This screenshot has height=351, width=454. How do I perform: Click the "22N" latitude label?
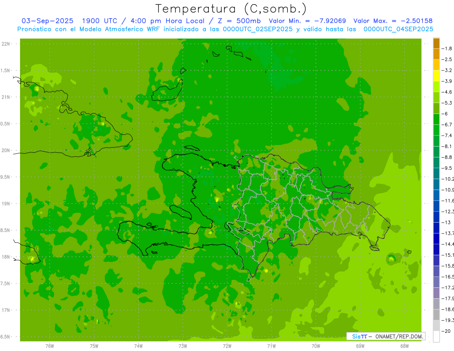[6, 44]
